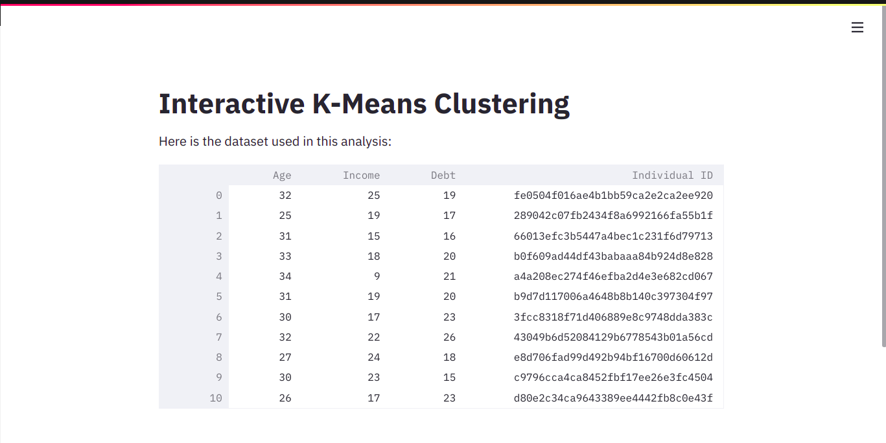Click Income value 25 in row 0

[x=342, y=196]
